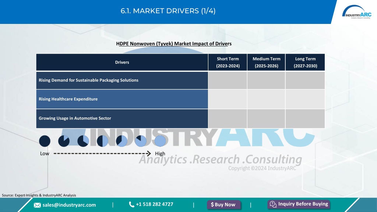The height and width of the screenshot is (212, 377).
Task: Click the Inquiry Before Buying button
Action: click(x=299, y=204)
